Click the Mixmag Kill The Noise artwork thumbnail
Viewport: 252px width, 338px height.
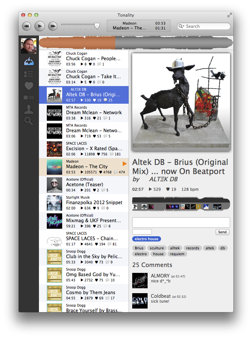55,221
